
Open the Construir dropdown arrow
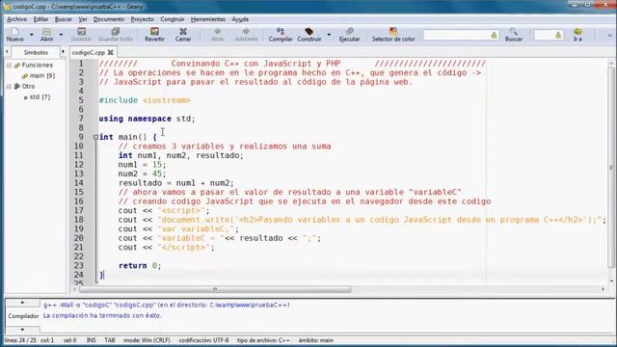click(x=329, y=35)
